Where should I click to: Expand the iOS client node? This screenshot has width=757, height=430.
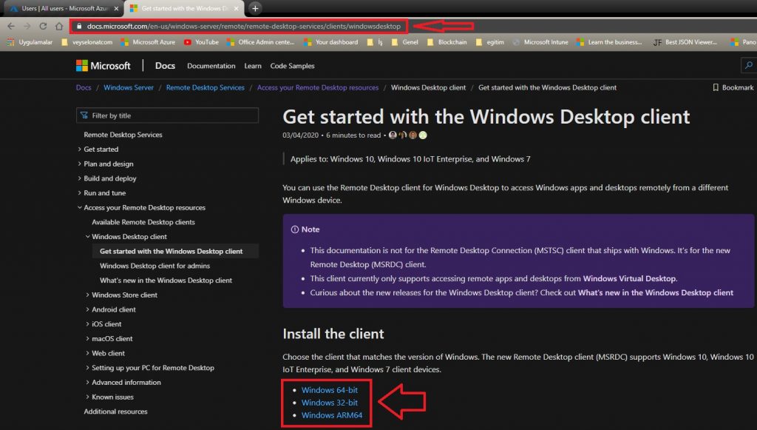(x=103, y=323)
